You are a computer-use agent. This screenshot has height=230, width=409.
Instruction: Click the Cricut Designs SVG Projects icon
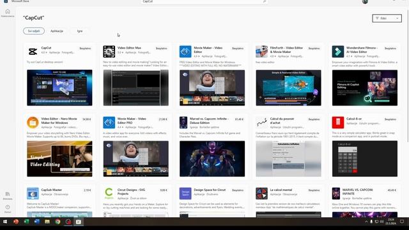(x=109, y=194)
